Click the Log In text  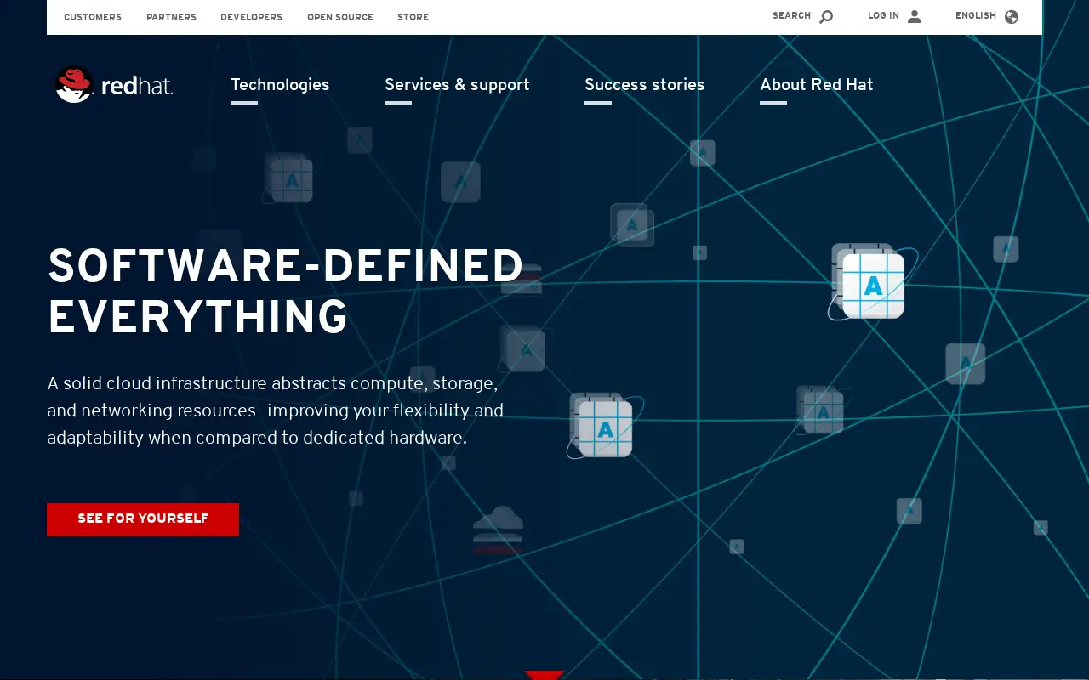click(883, 16)
